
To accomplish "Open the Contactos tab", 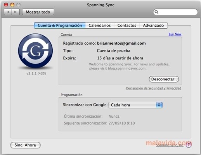I will [x=126, y=25].
